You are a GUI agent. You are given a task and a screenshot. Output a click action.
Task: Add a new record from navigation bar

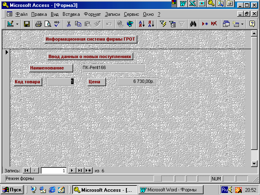point(89,171)
